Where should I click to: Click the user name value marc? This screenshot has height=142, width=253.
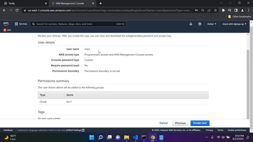coord(87,49)
